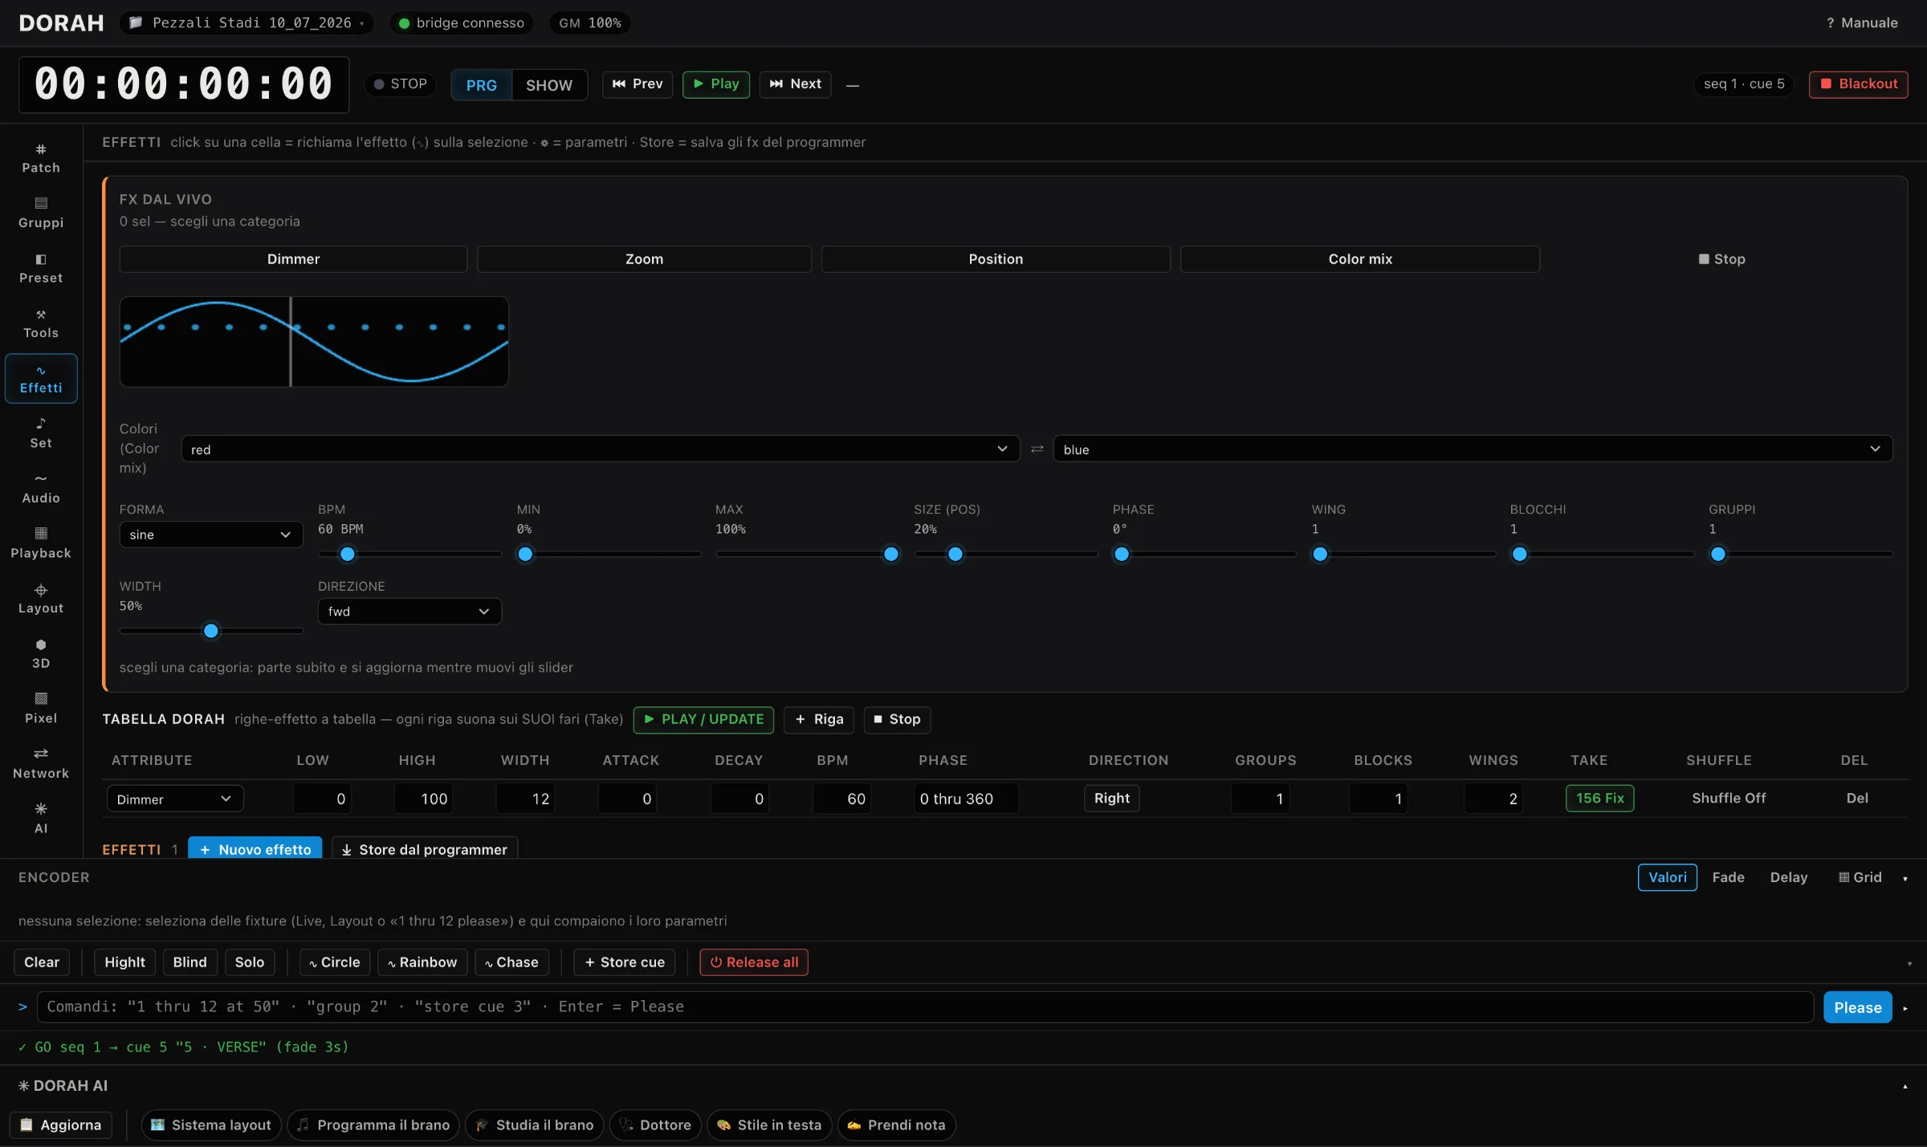This screenshot has height=1147, width=1927.
Task: Click Programma il brano AI action
Action: tap(373, 1125)
